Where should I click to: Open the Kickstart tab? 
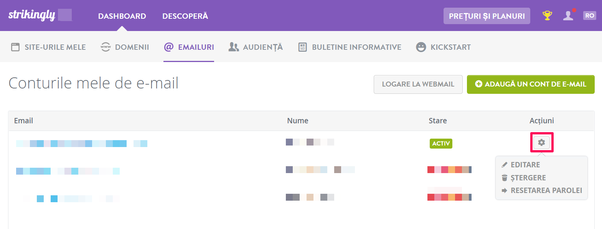[444, 47]
